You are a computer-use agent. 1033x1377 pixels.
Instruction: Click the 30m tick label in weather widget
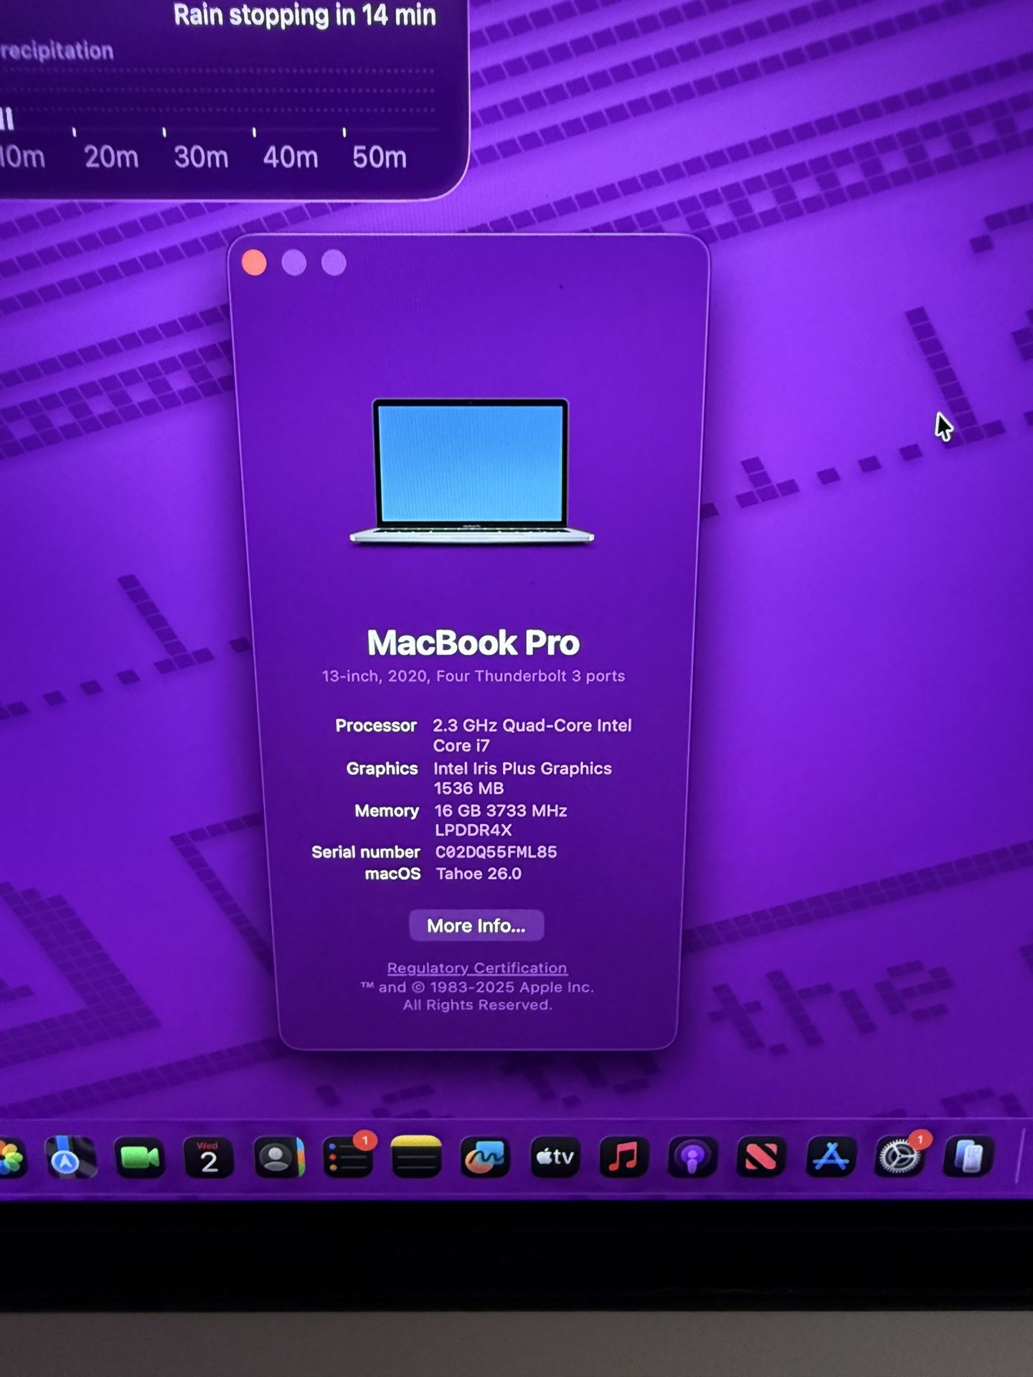[202, 157]
